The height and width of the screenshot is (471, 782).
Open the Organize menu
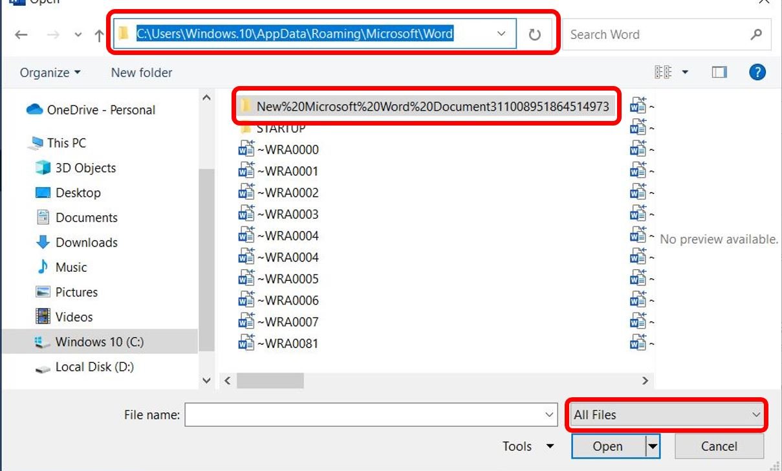[50, 72]
